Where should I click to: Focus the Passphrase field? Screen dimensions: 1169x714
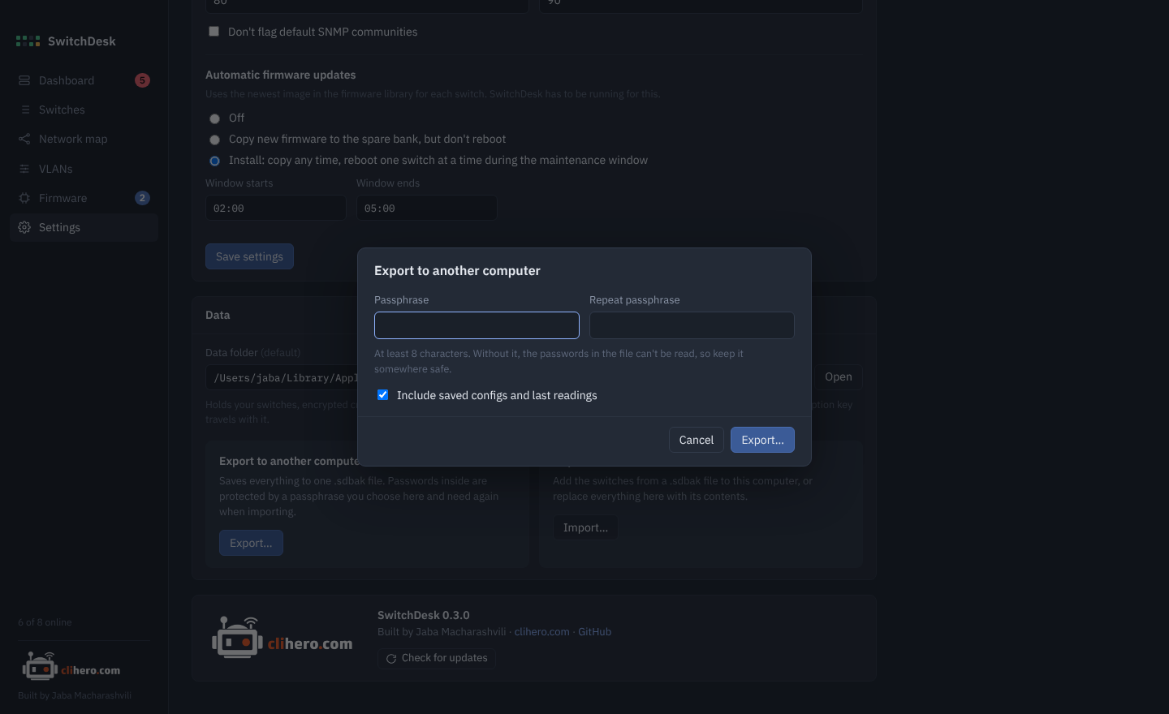click(x=477, y=325)
